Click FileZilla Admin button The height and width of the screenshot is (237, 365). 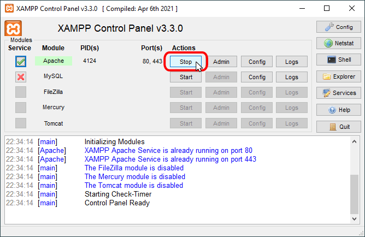[221, 92]
